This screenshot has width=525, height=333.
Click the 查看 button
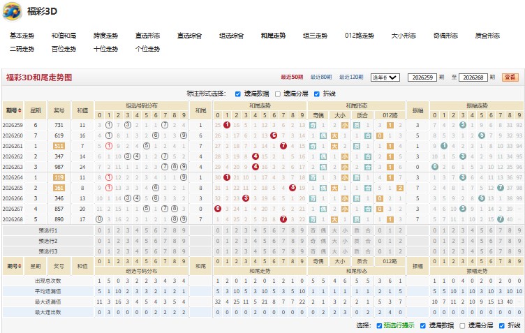(510, 77)
